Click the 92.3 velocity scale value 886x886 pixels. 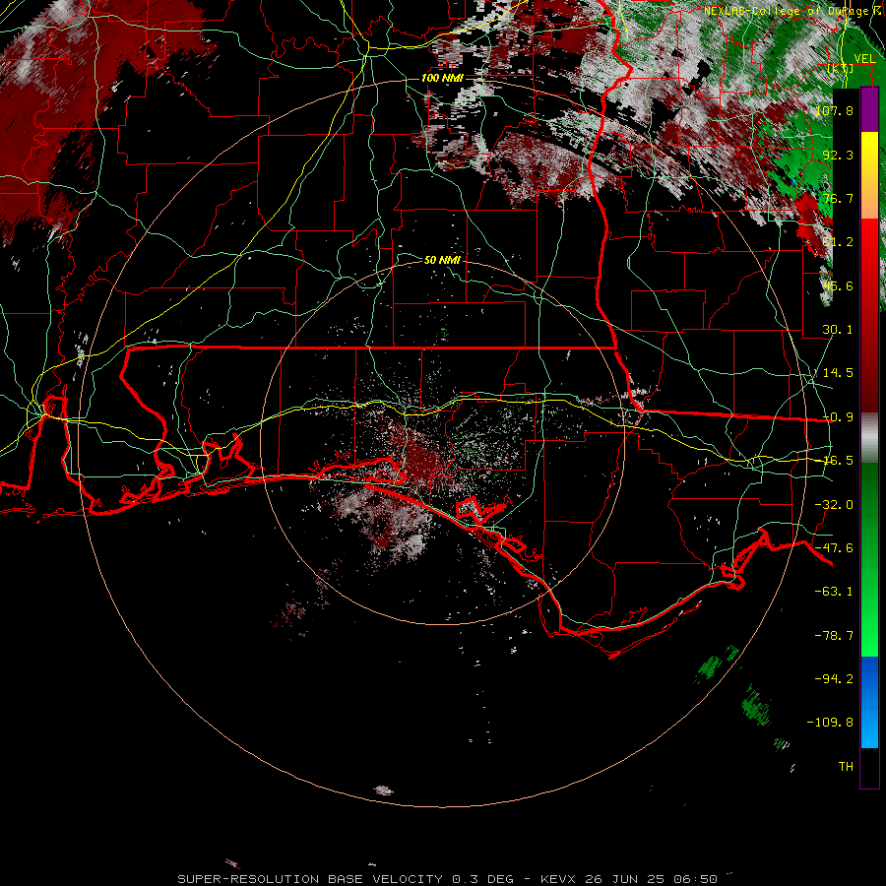[838, 155]
